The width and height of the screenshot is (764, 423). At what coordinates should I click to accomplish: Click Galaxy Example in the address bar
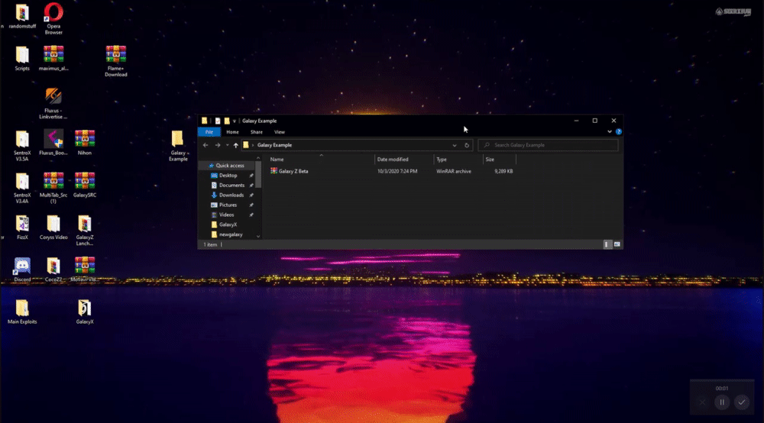click(x=274, y=145)
